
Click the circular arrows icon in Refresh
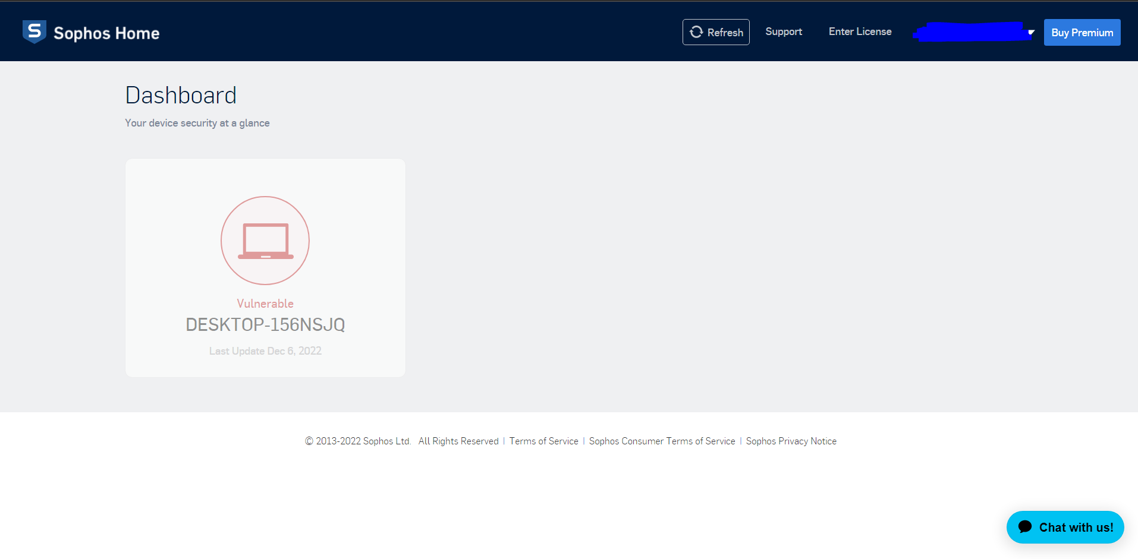point(696,32)
